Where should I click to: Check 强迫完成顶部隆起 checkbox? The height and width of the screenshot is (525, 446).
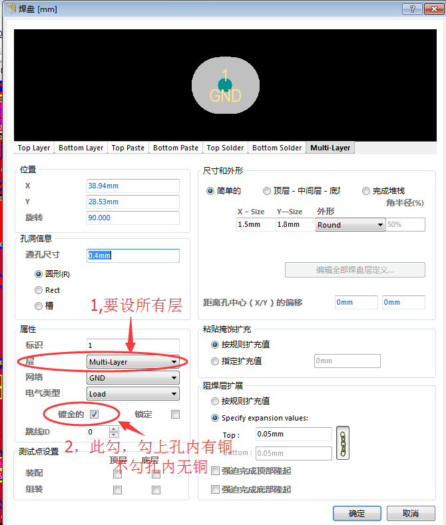(215, 471)
